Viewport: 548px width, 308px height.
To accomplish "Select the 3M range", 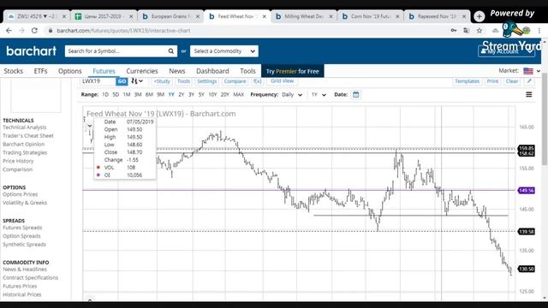I will (138, 95).
